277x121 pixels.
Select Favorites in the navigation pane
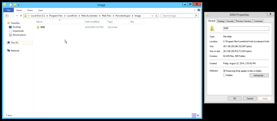15,23
